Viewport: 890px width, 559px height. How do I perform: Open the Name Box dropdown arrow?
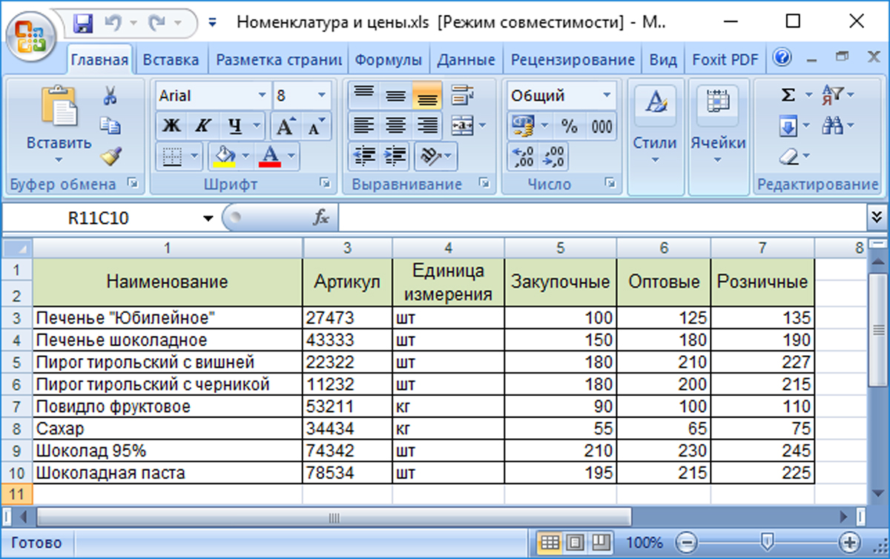(208, 218)
